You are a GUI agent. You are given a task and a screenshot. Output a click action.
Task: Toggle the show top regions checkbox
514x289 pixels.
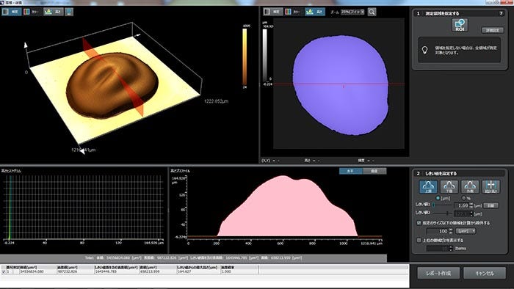click(419, 241)
